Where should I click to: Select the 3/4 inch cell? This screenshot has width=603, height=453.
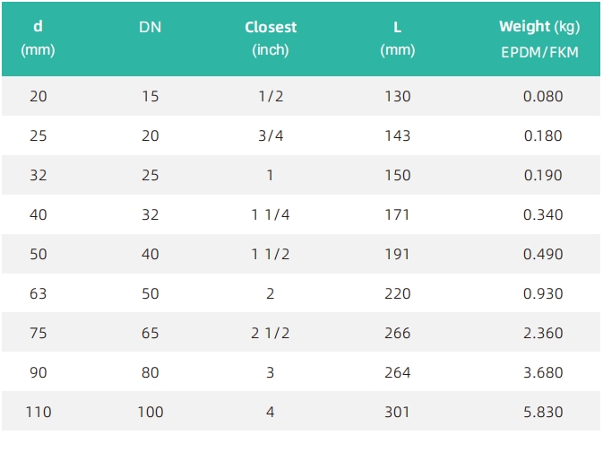[271, 135]
